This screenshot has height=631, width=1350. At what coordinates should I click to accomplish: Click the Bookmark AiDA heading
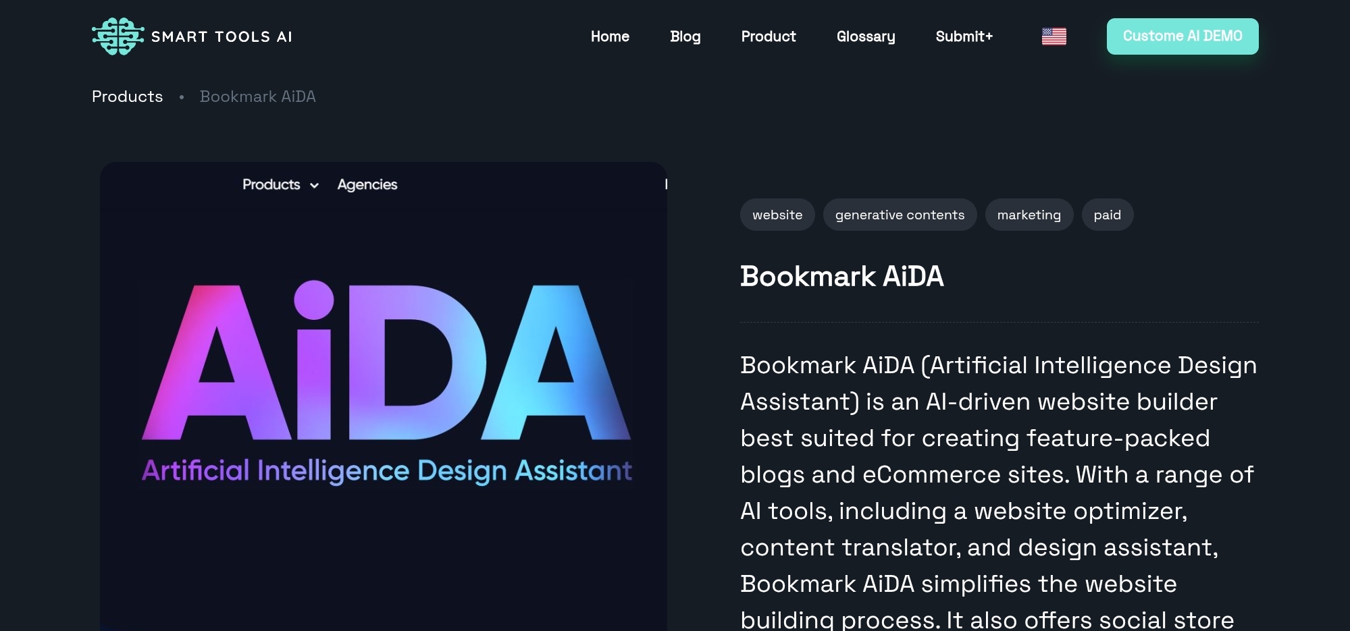click(841, 276)
